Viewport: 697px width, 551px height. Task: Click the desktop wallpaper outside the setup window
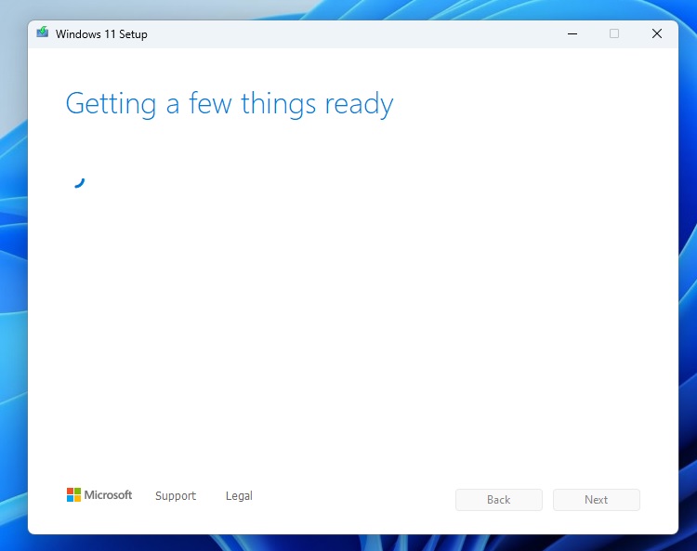[x=13, y=279]
